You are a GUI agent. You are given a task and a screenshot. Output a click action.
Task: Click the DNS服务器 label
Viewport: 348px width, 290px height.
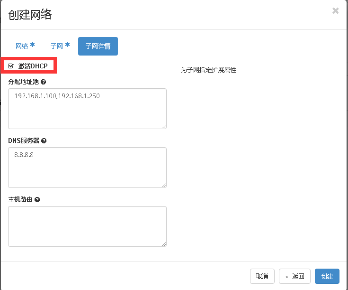click(24, 140)
